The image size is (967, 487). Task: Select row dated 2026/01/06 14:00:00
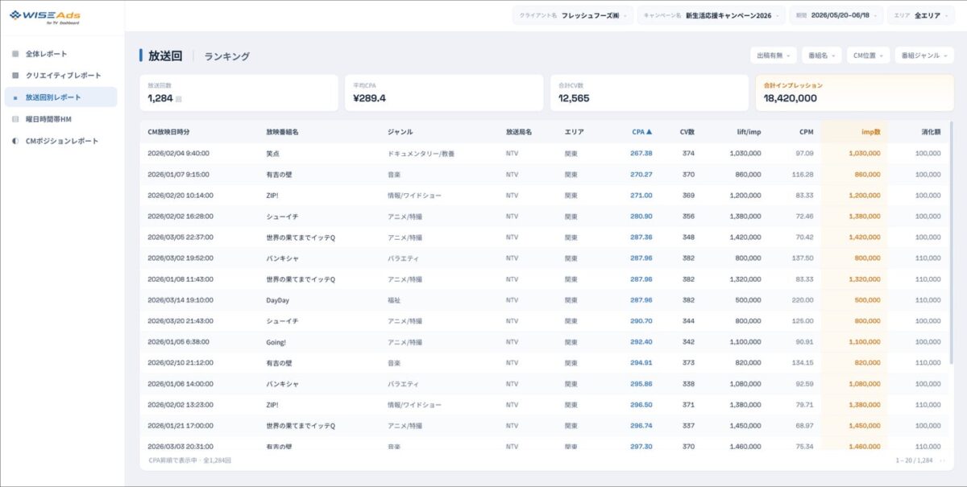click(544, 383)
